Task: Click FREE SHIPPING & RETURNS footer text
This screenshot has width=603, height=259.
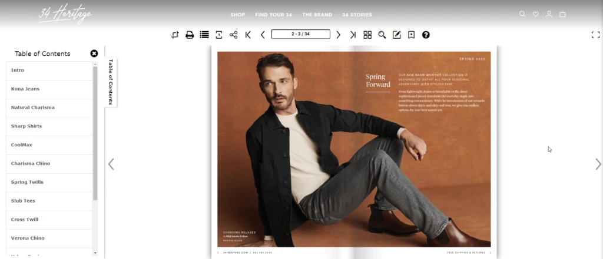Action: coord(466,253)
